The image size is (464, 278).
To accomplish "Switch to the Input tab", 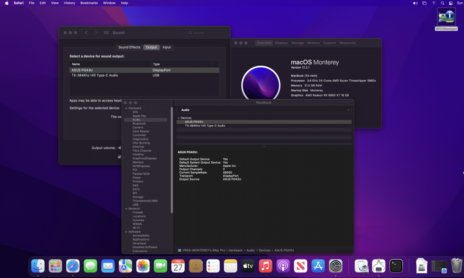I will (167, 47).
